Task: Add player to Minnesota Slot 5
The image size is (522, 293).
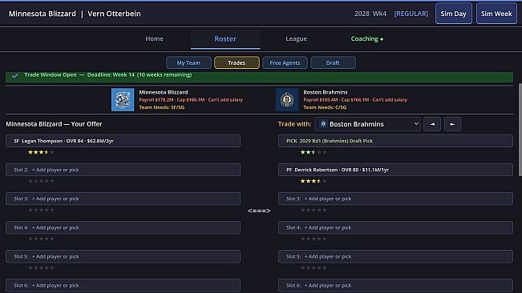Action: 123,256
